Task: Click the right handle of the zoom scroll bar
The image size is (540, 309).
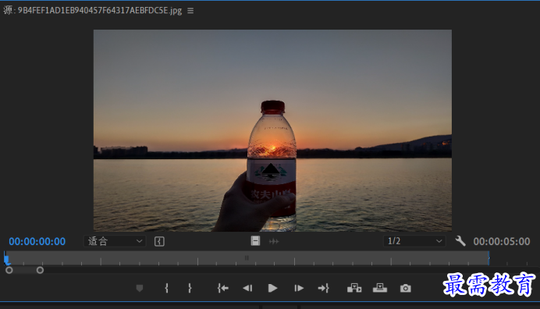Action: (x=40, y=270)
